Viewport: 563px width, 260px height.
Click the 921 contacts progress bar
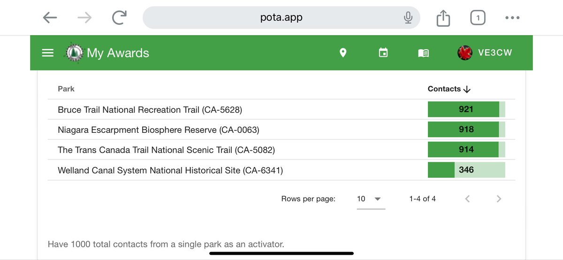tap(466, 109)
